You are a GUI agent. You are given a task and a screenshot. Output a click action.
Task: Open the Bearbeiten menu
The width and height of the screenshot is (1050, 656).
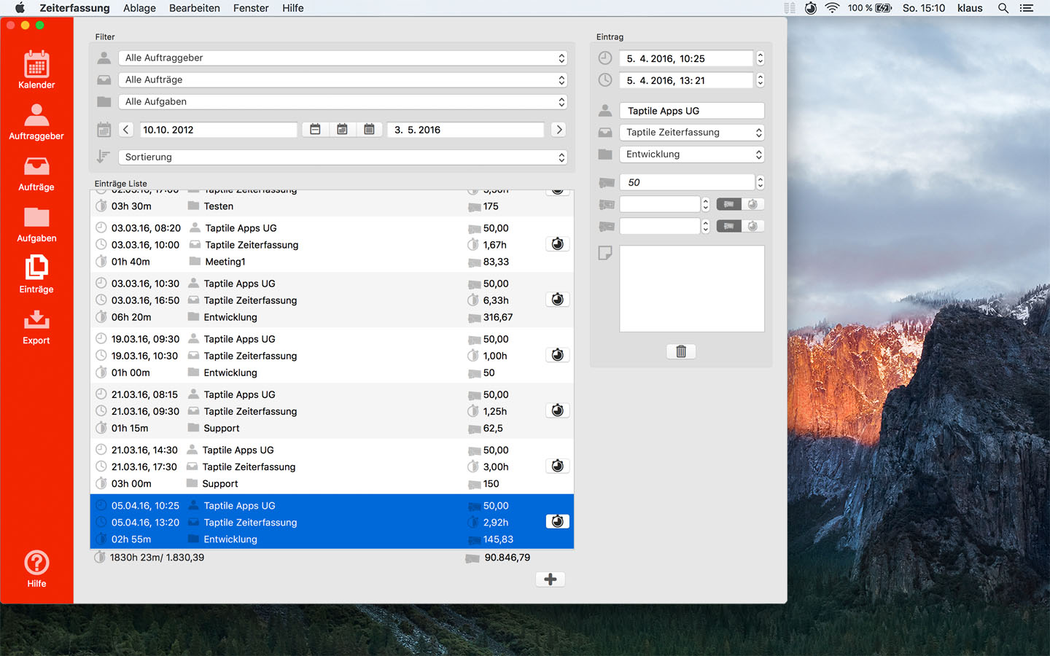coord(195,8)
